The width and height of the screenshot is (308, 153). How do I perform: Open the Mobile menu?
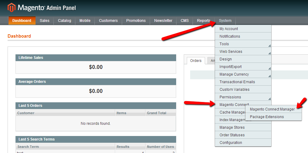pyautogui.click(x=85, y=21)
